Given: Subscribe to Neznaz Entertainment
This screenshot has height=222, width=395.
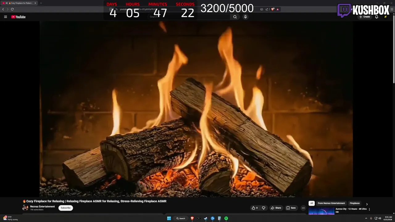Looking at the screenshot, I should (66, 208).
